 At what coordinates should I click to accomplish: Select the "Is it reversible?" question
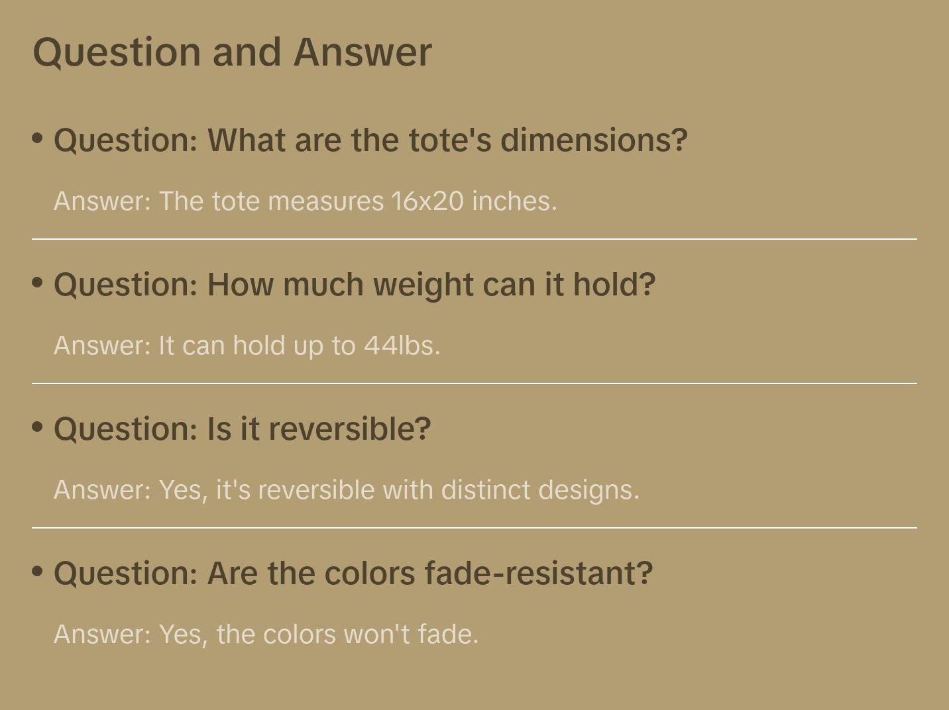click(x=242, y=429)
